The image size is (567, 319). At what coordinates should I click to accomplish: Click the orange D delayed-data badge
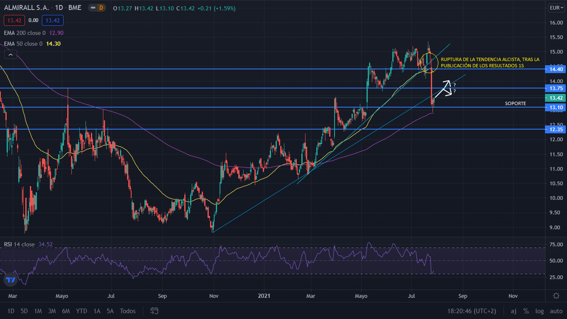pos(100,8)
